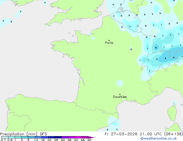The image size is (183, 141).
Task: Select the 35–40 mm legend swatch
Action: (72, 137)
